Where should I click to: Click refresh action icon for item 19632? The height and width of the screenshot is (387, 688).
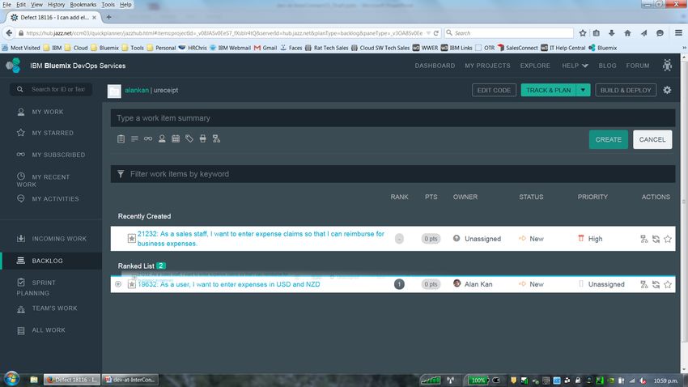[656, 284]
